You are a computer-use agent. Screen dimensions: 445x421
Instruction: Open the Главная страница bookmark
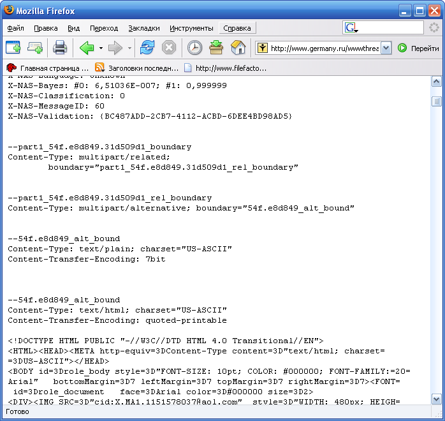(x=48, y=68)
